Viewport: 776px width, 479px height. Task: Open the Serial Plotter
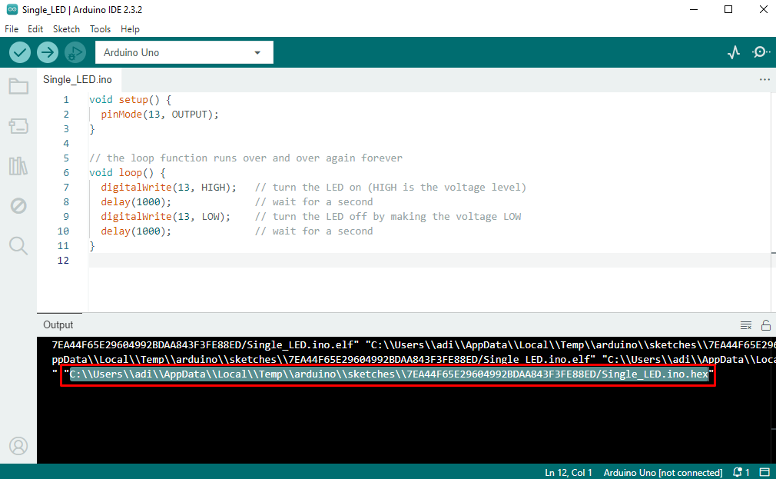click(733, 52)
